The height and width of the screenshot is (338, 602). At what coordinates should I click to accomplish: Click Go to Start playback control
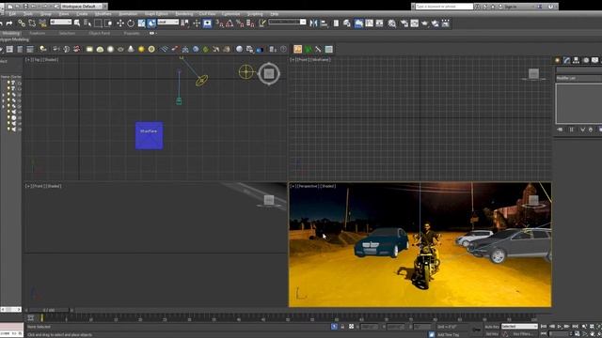[x=544, y=327]
